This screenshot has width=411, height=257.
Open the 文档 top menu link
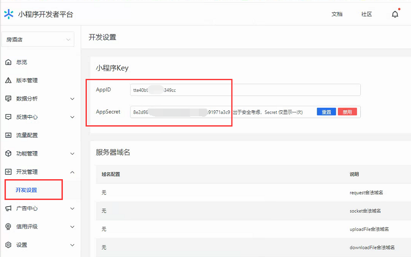point(337,14)
